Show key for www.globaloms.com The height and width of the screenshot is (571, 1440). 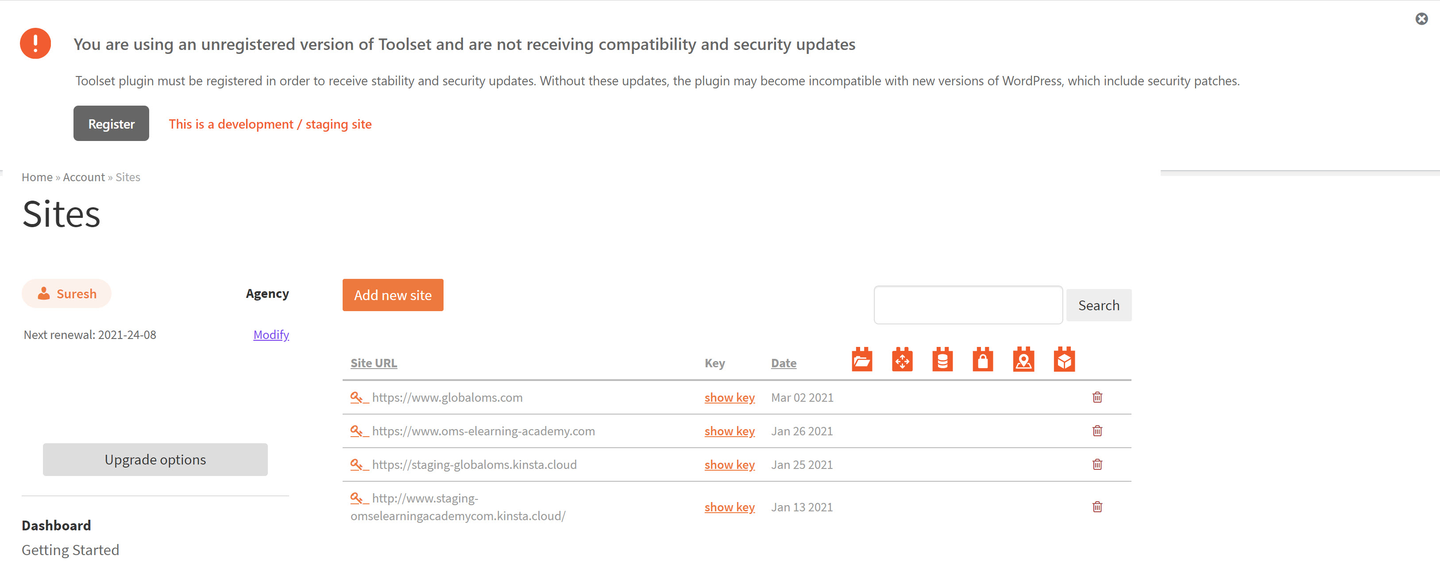tap(729, 397)
